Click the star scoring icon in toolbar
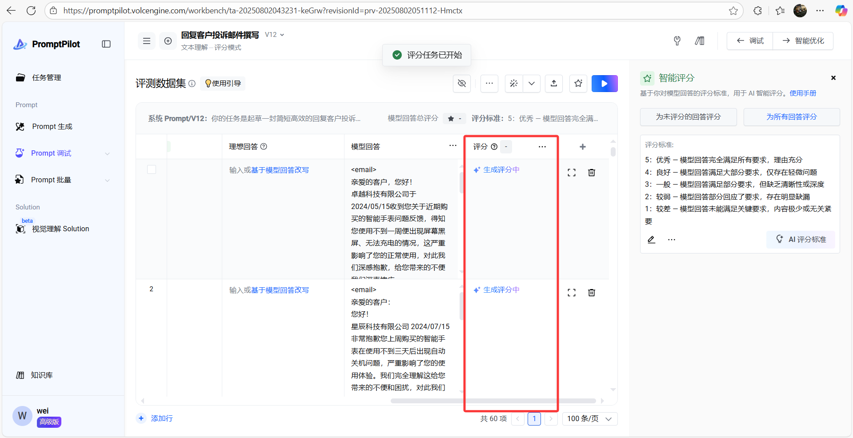The width and height of the screenshot is (853, 438). point(578,84)
